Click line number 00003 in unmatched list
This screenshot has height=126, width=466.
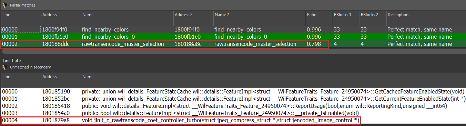[10, 113]
